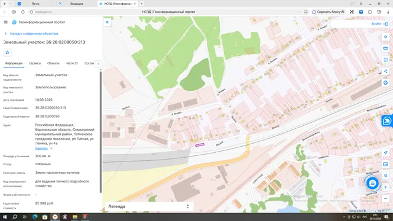The height and width of the screenshot is (221, 393).
Task: Open the round chat support bubble
Action: pos(373,184)
